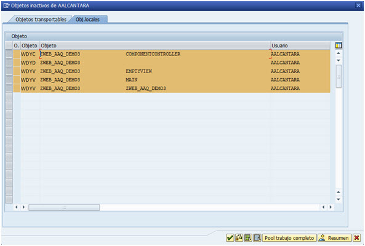Click the narrow Objeto type column header
The width and height of the screenshot is (365, 246).
coord(30,46)
